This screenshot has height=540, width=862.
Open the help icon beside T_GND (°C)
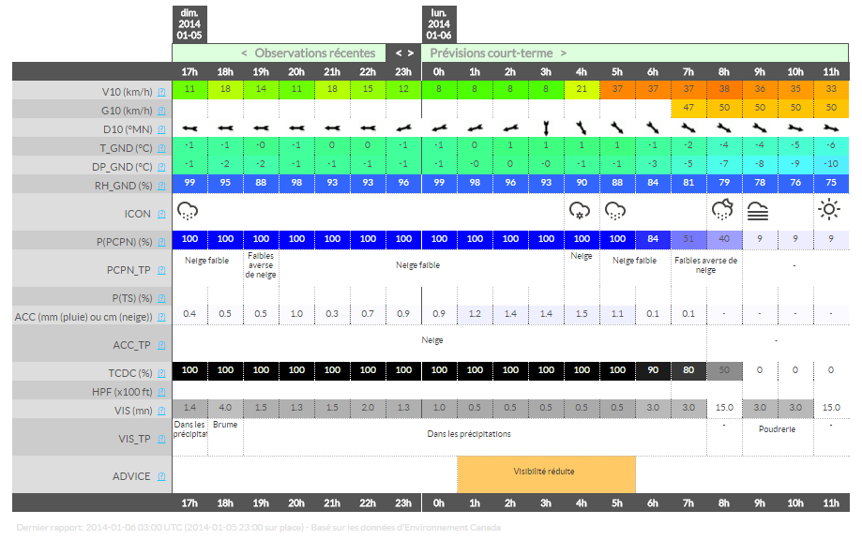click(161, 148)
